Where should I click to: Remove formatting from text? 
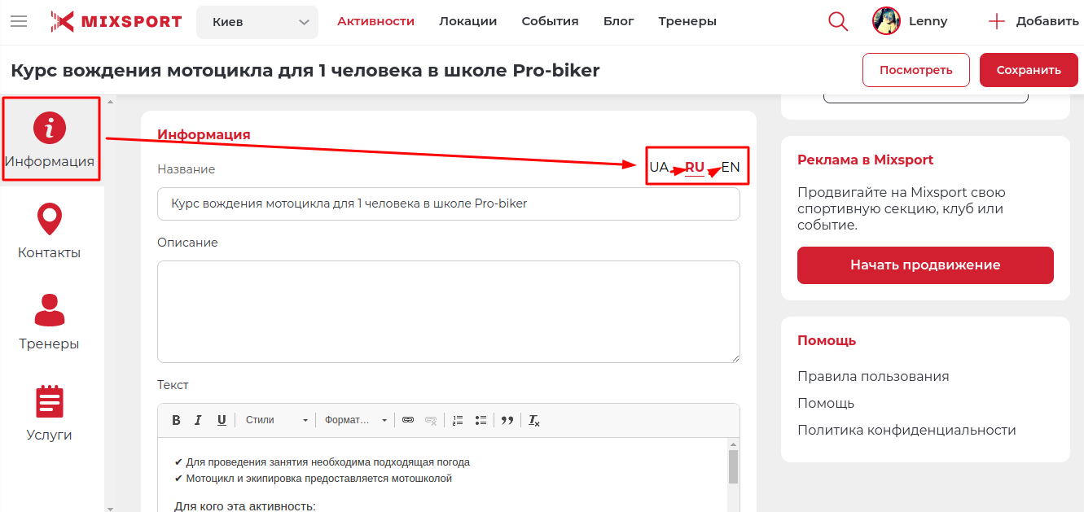533,420
